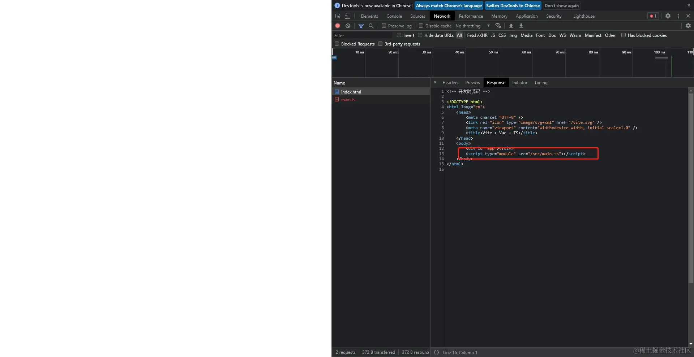
Task: Check Has blocked cookies checkbox
Action: click(624, 35)
